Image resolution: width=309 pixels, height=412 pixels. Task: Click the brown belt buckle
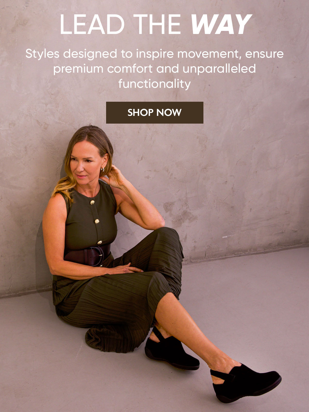click(98, 256)
